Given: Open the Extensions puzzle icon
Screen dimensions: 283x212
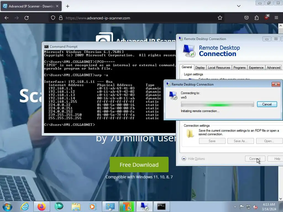Looking at the screenshot, I should pos(256,18).
